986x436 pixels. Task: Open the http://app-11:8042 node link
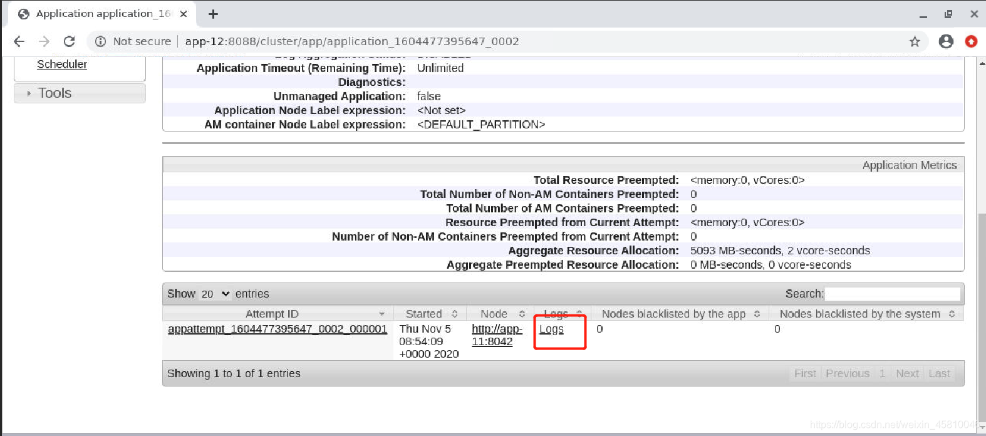pyautogui.click(x=497, y=335)
